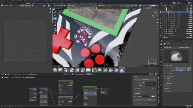The width and height of the screenshot is (193, 108).
Task: Click the New image button
Action: pyautogui.click(x=22, y=6)
